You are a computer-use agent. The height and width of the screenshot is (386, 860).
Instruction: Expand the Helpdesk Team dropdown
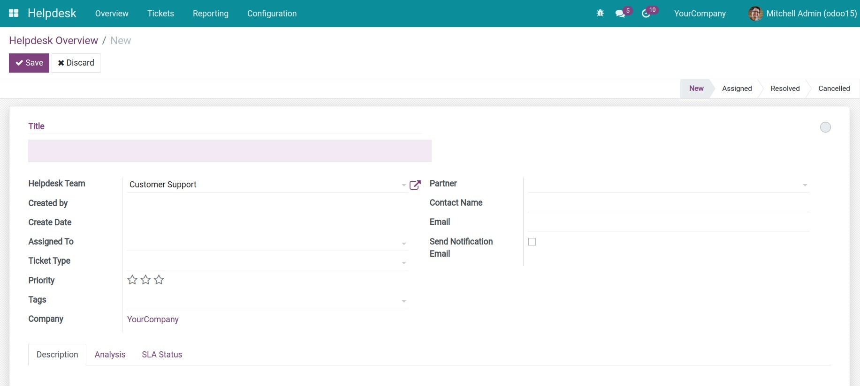pos(403,185)
